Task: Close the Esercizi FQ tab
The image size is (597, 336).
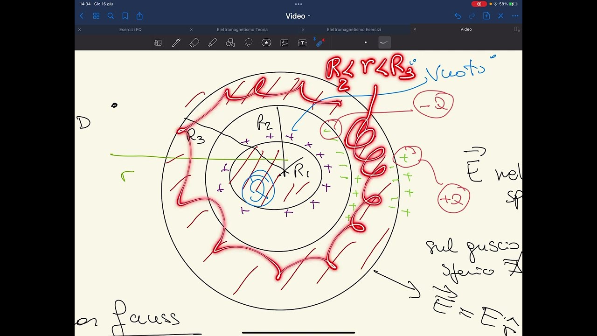Action: [79, 29]
